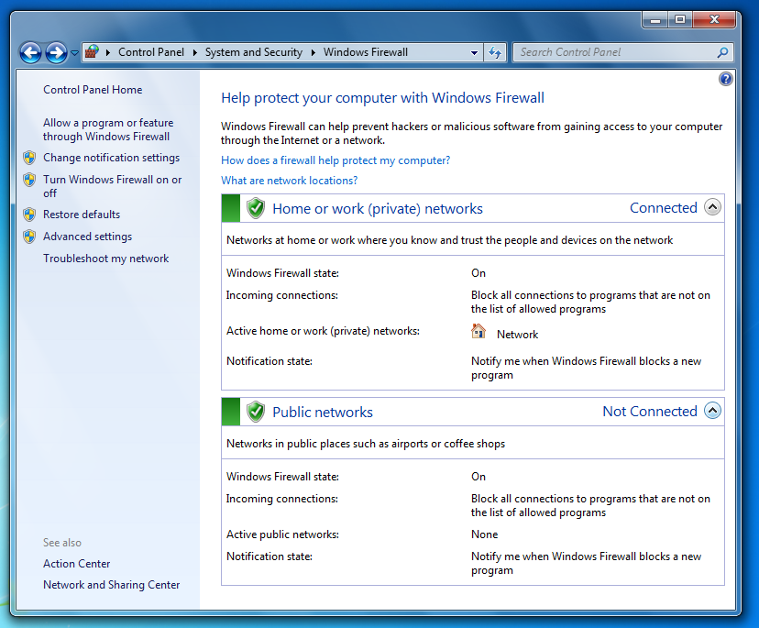Open Turn Windows Firewall on or off
Image resolution: width=759 pixels, height=628 pixels.
113,186
